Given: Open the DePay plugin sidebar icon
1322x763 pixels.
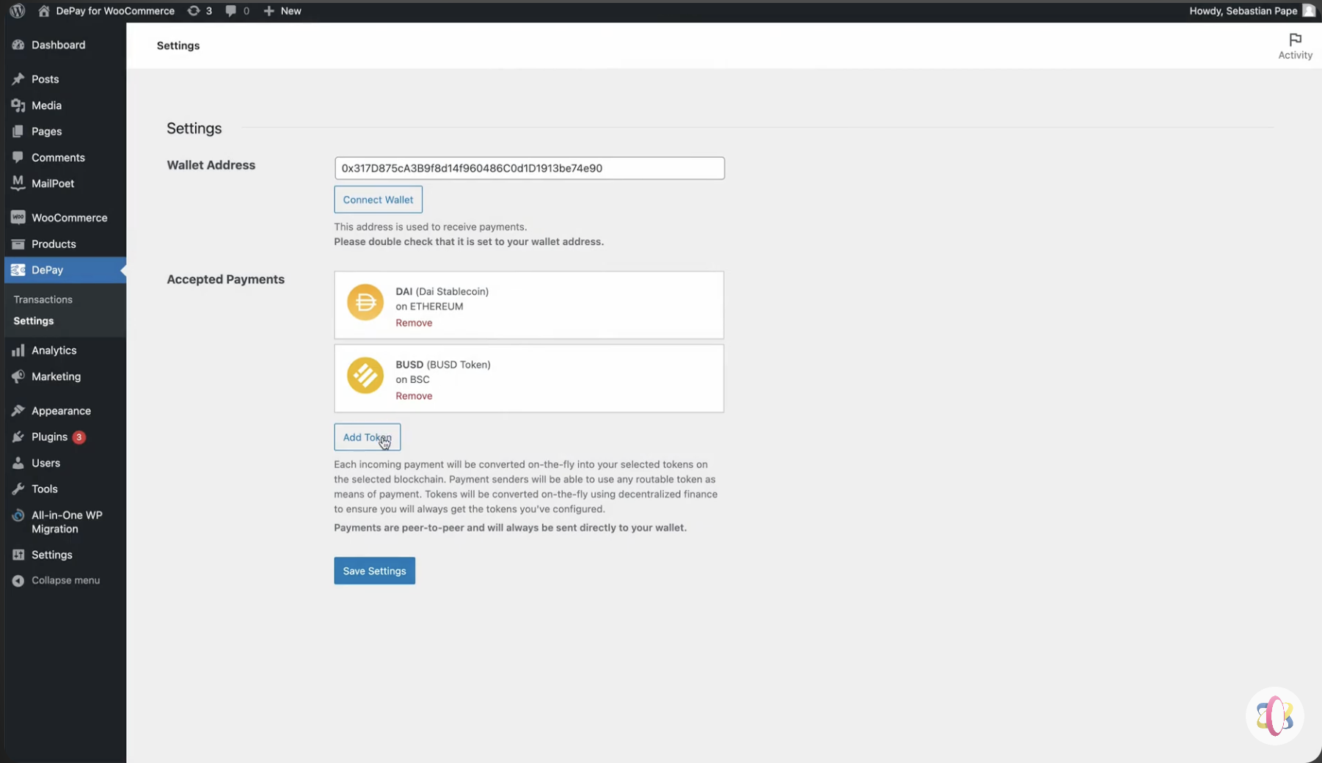Looking at the screenshot, I should coord(18,270).
